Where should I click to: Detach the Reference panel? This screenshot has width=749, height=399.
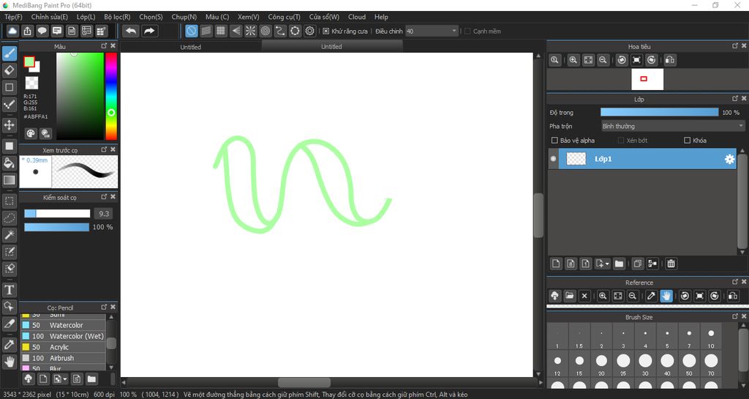(735, 282)
